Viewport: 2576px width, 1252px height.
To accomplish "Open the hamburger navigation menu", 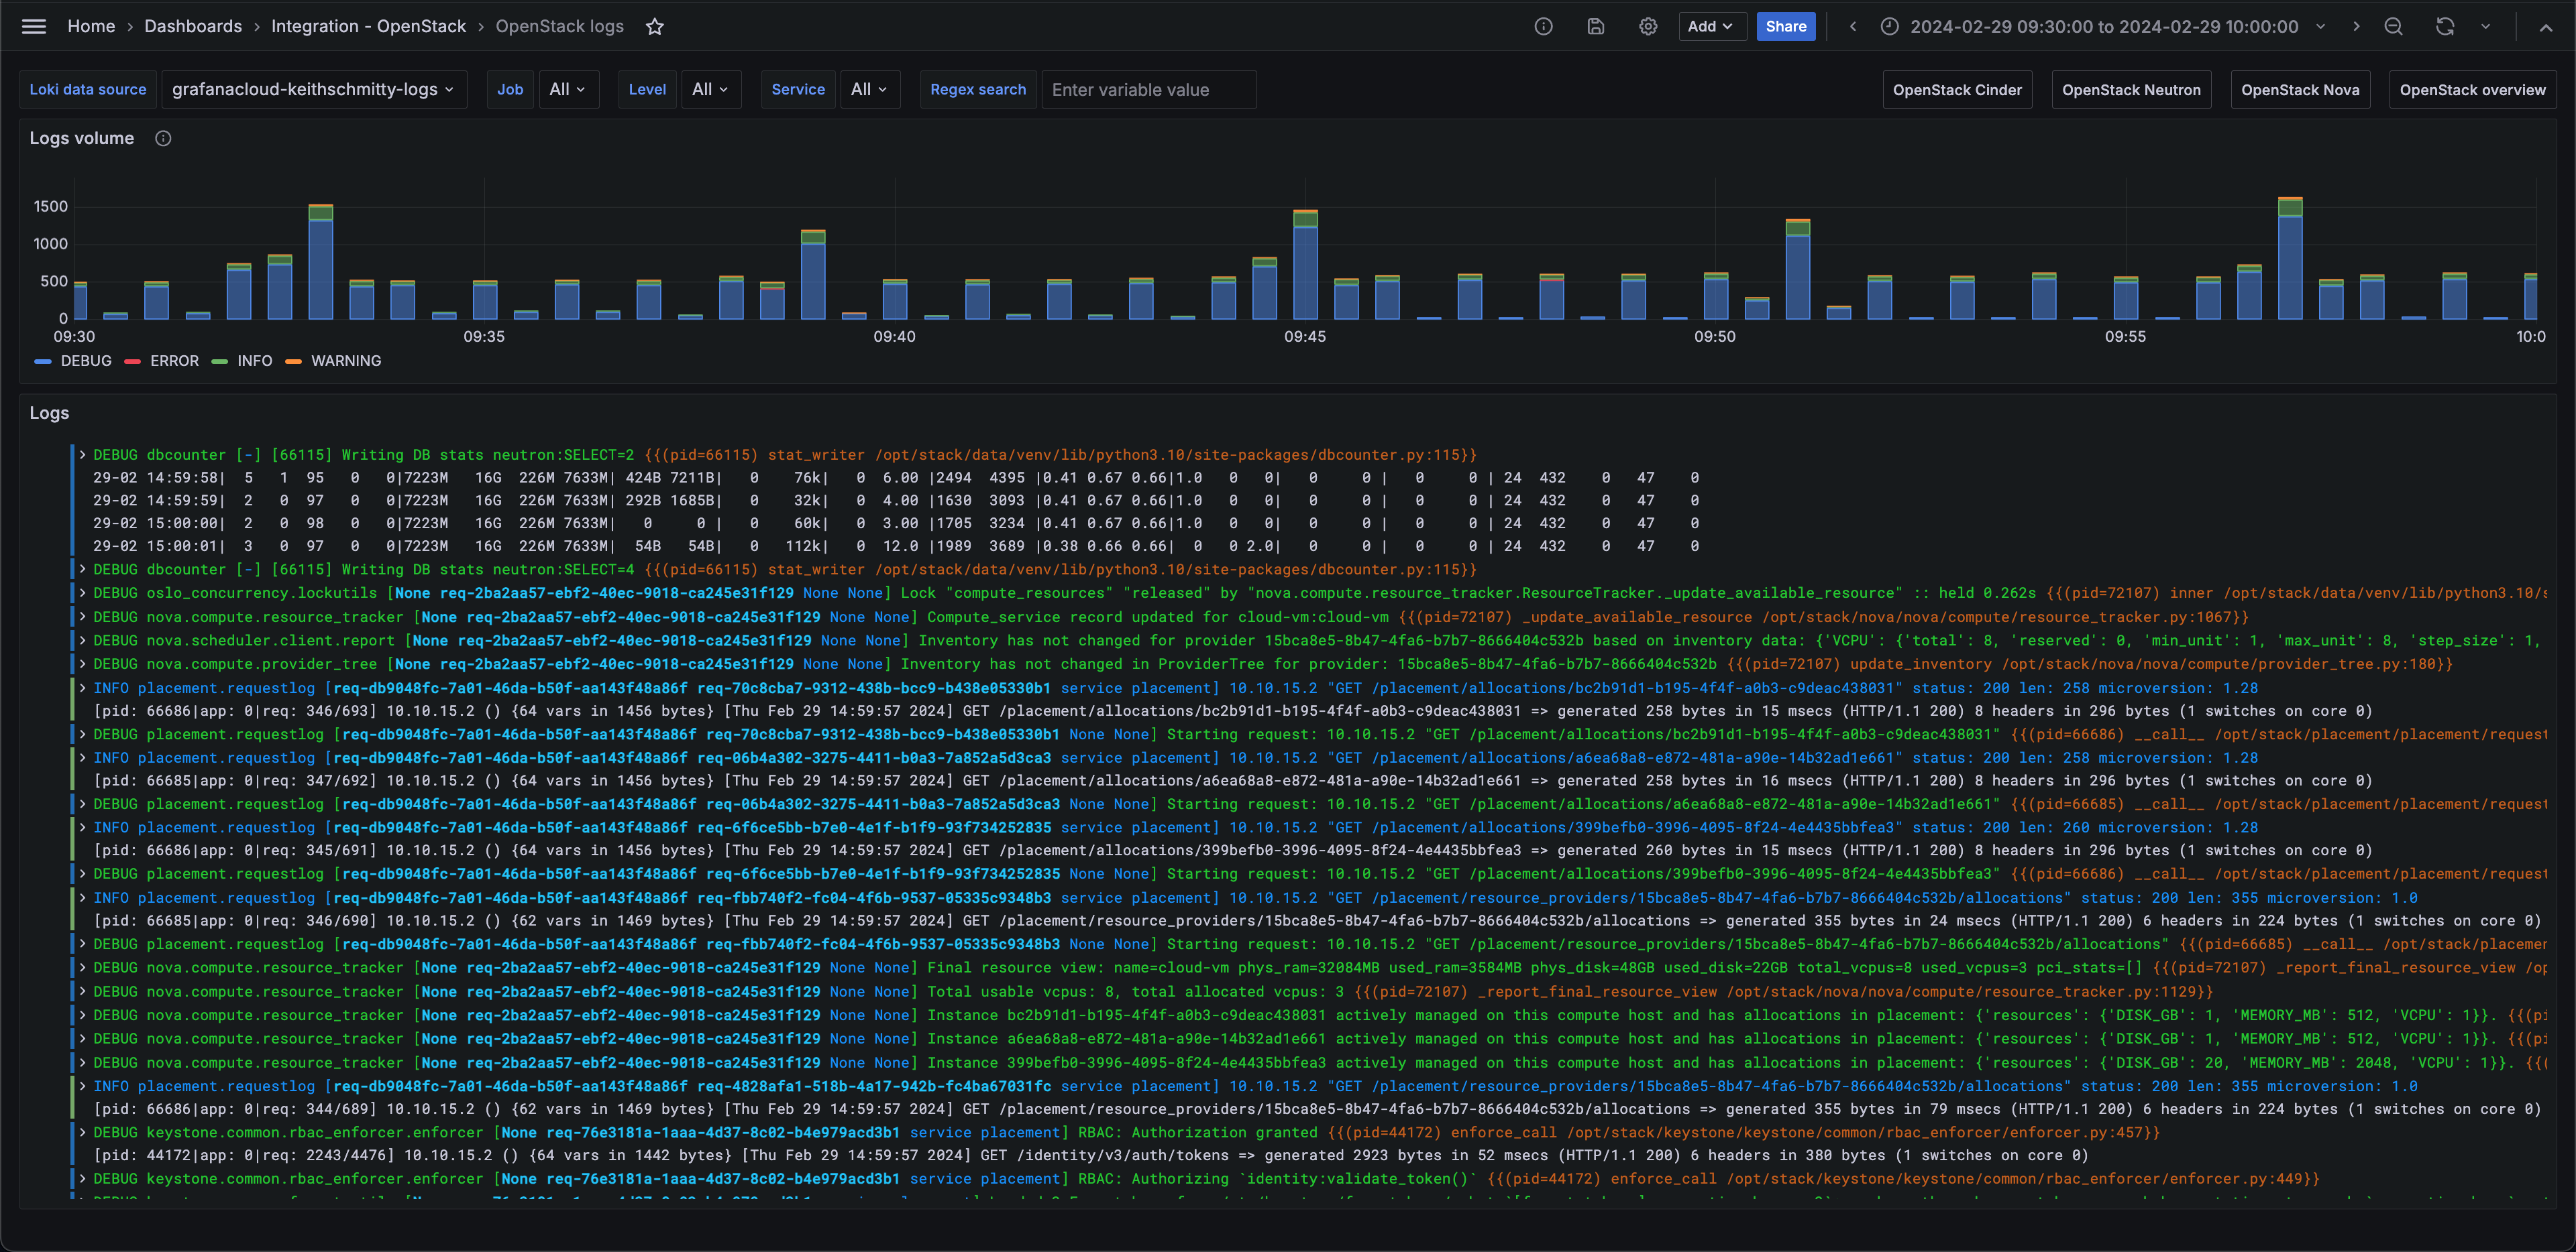I will pos(34,27).
